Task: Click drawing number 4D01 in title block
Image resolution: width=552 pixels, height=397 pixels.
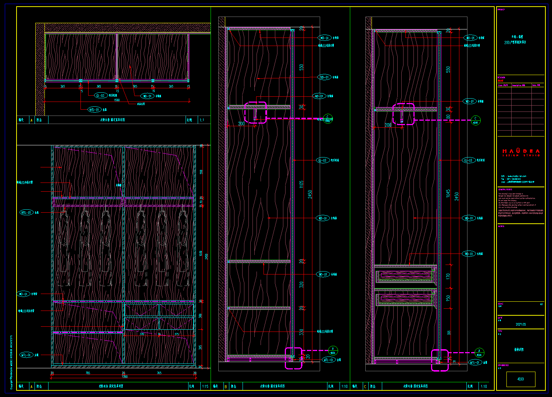Action: [520, 379]
